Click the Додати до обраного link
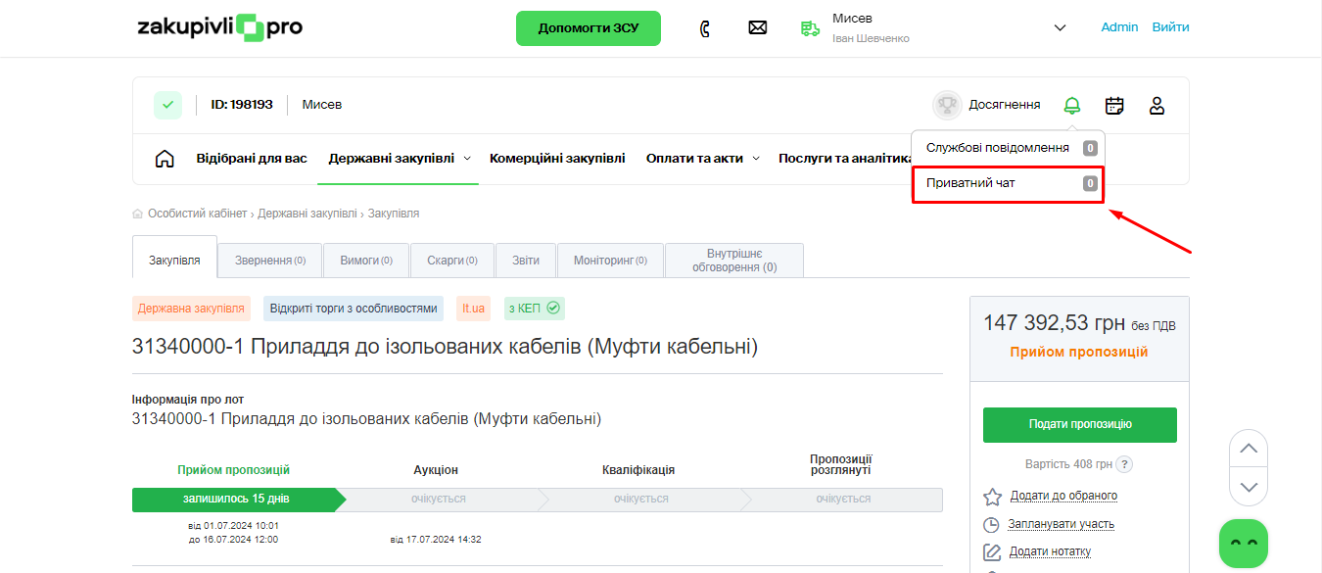The image size is (1322, 573). click(1062, 497)
